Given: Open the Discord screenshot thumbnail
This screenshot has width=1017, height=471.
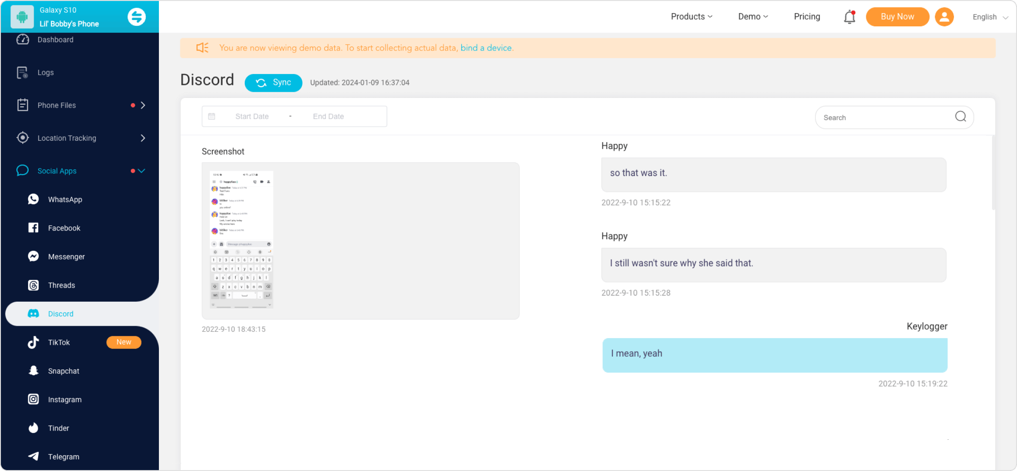Looking at the screenshot, I should tap(242, 240).
